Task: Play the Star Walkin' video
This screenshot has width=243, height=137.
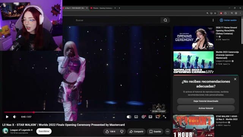Action: [x=7, y=117]
